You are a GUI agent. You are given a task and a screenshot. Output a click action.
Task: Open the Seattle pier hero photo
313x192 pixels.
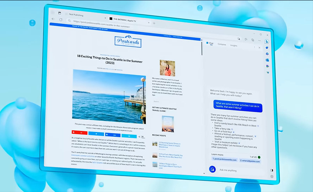[109, 96]
